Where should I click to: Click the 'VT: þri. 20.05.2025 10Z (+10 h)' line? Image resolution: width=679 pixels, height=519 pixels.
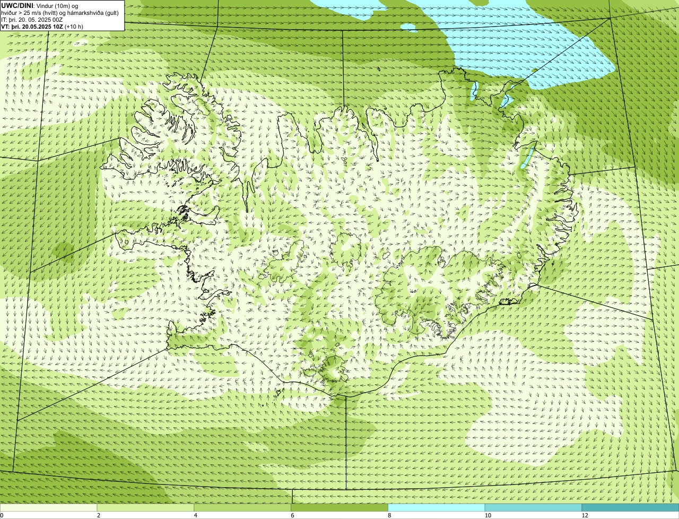(x=42, y=27)
